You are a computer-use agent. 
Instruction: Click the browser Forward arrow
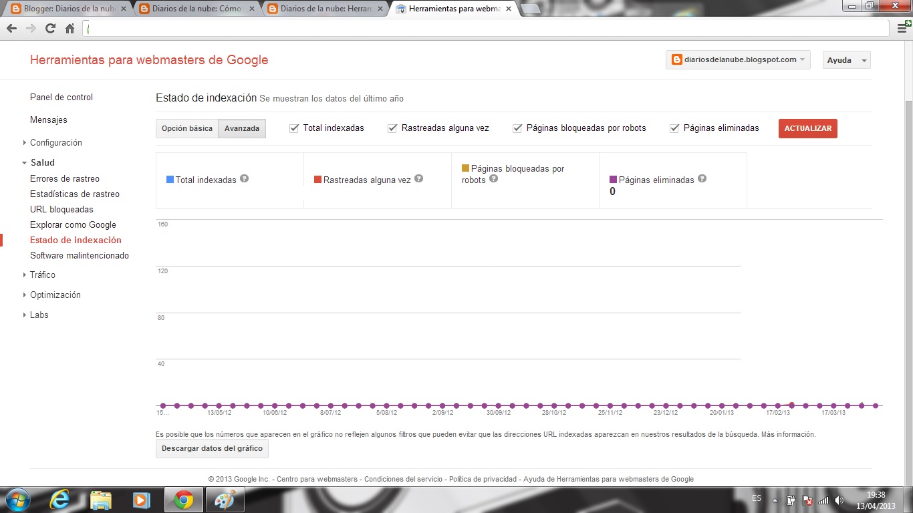point(31,29)
